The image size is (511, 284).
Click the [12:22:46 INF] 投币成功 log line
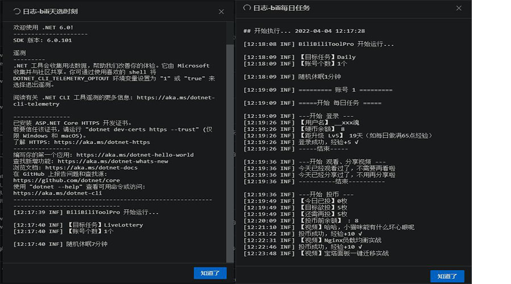pyautogui.click(x=303, y=247)
